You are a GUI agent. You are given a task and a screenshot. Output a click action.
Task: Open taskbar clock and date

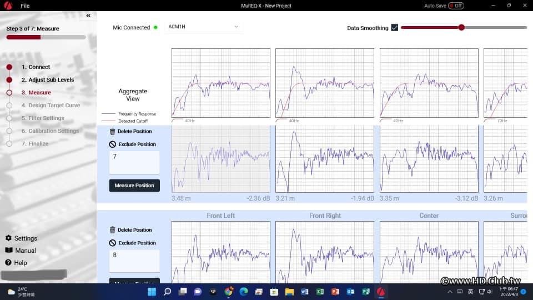click(x=508, y=292)
